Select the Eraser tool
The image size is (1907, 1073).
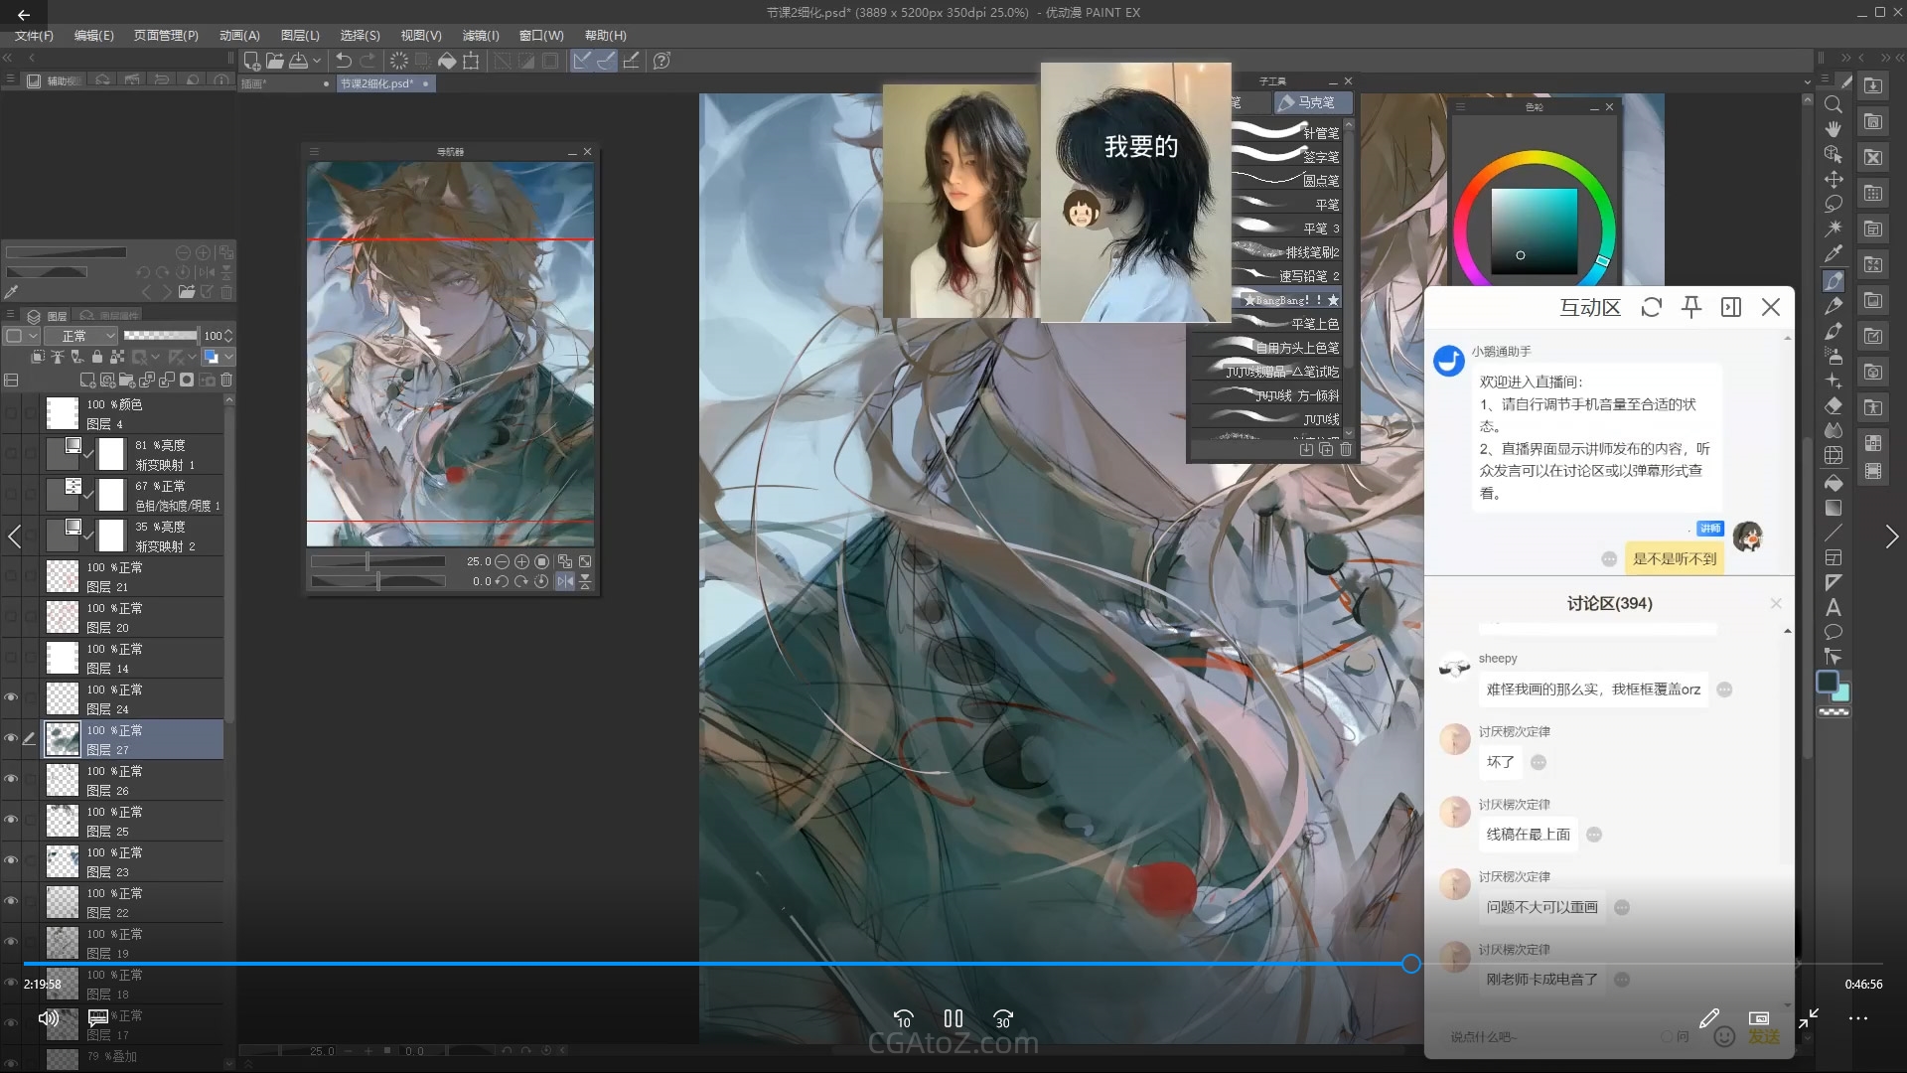pos(1834,405)
